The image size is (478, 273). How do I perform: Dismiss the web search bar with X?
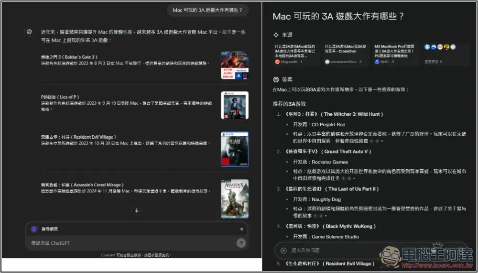241,229
